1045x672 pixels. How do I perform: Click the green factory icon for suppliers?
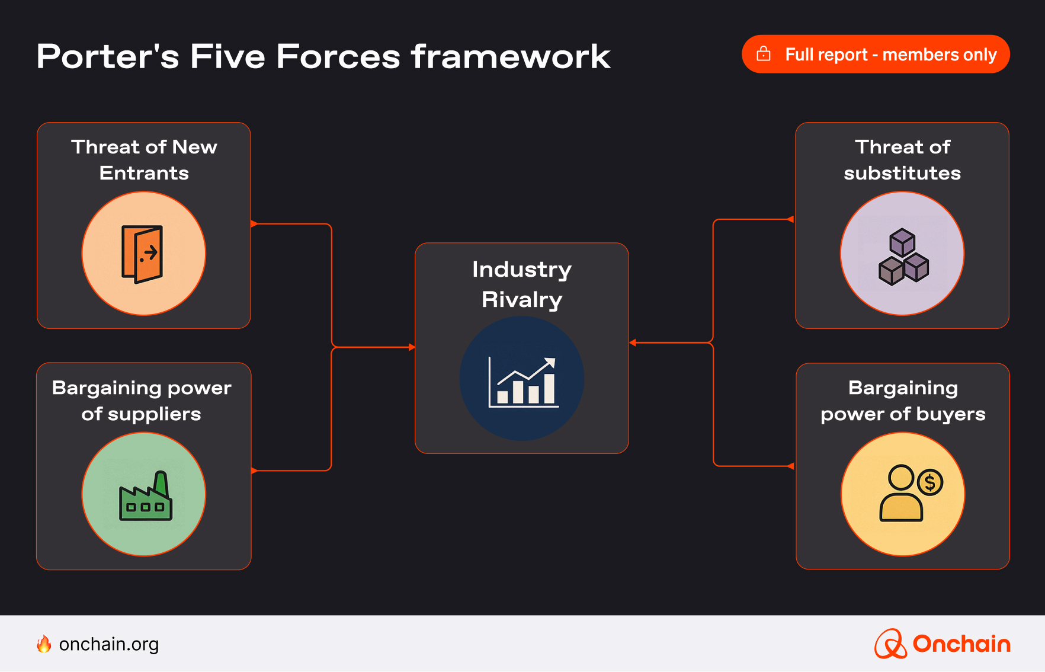(145, 495)
